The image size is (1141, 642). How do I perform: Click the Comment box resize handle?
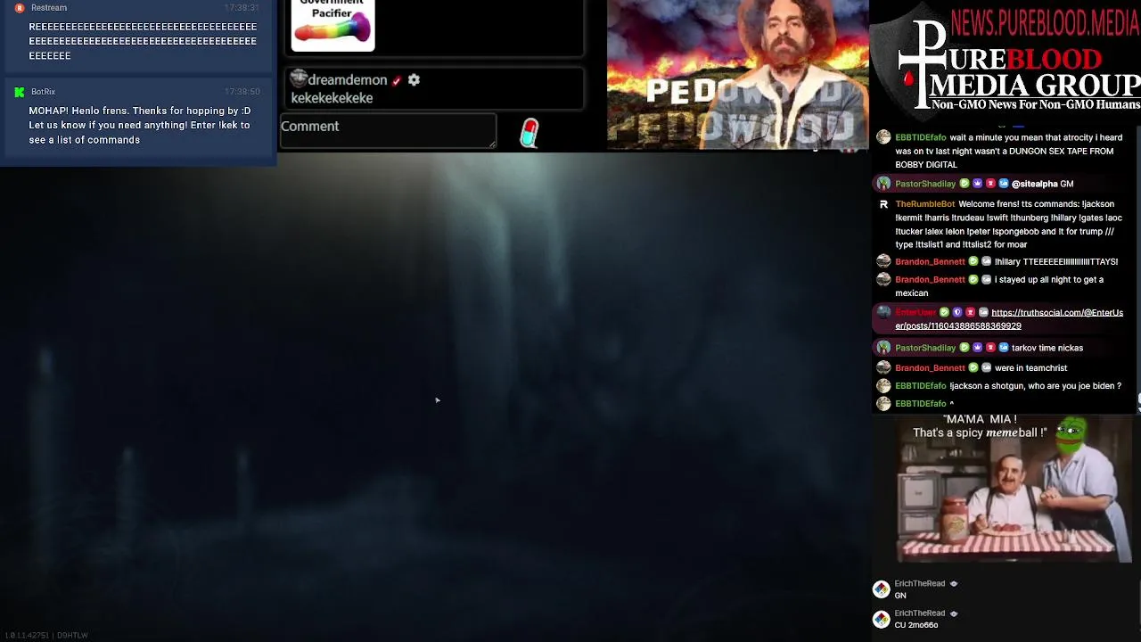pyautogui.click(x=492, y=143)
